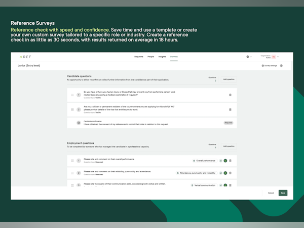The image size is (304, 228).
Task: Click the Required badge on Candidate confirmation
Action: pos(229,123)
